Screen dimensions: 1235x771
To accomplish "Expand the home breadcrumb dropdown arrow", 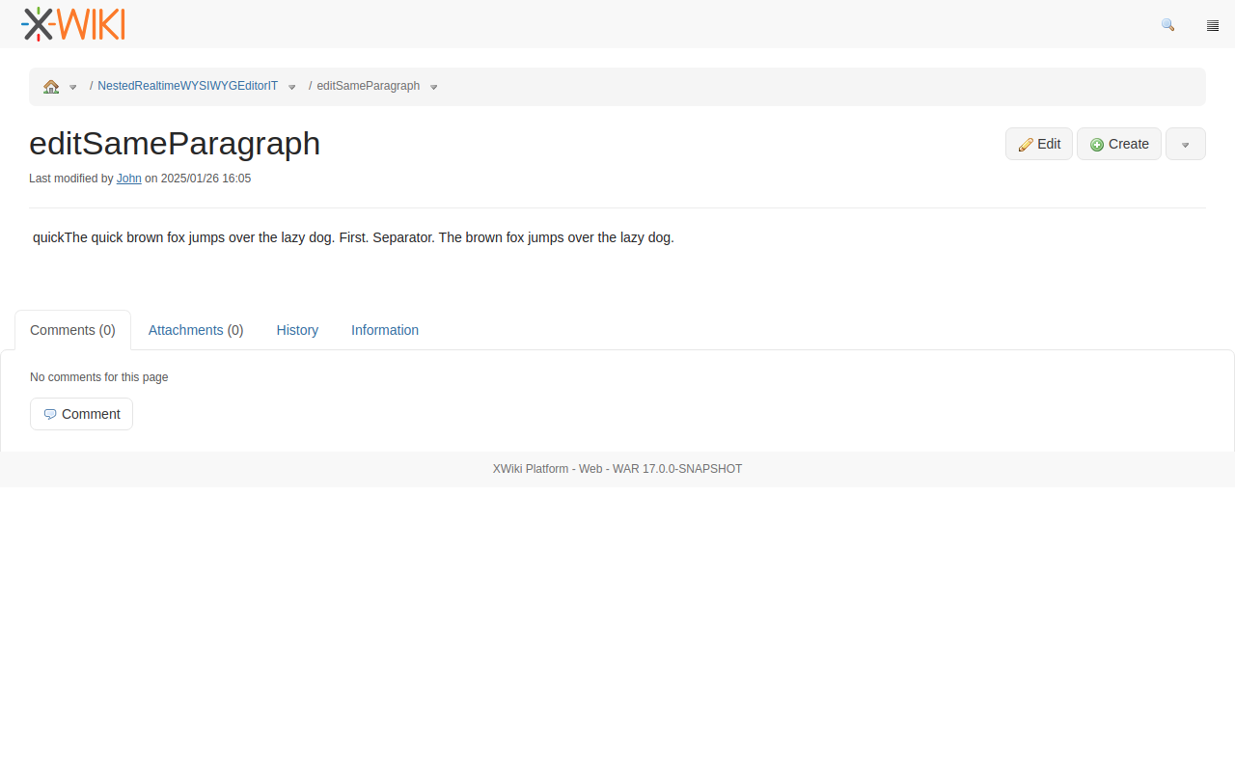I will tap(73, 87).
